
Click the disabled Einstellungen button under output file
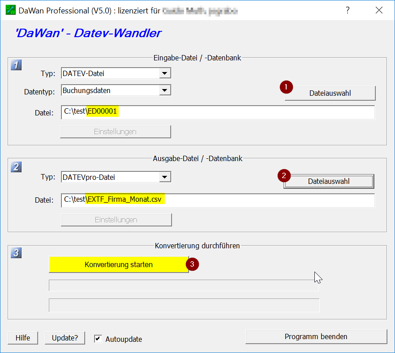[x=116, y=220]
